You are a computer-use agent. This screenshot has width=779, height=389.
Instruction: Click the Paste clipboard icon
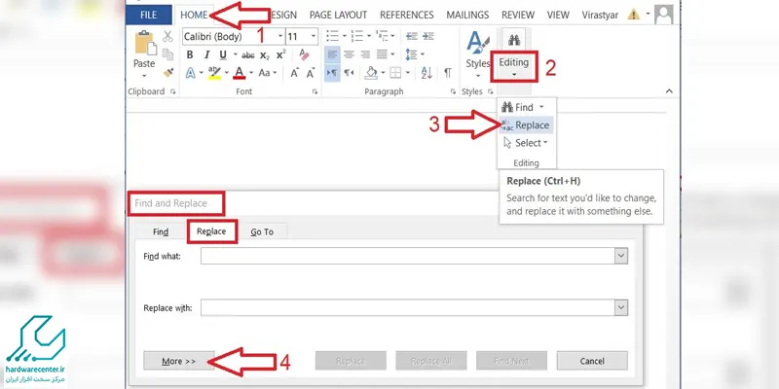point(144,43)
